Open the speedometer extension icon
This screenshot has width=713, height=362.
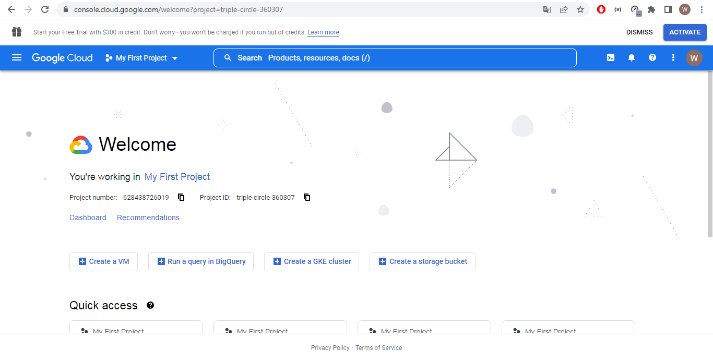(x=635, y=10)
